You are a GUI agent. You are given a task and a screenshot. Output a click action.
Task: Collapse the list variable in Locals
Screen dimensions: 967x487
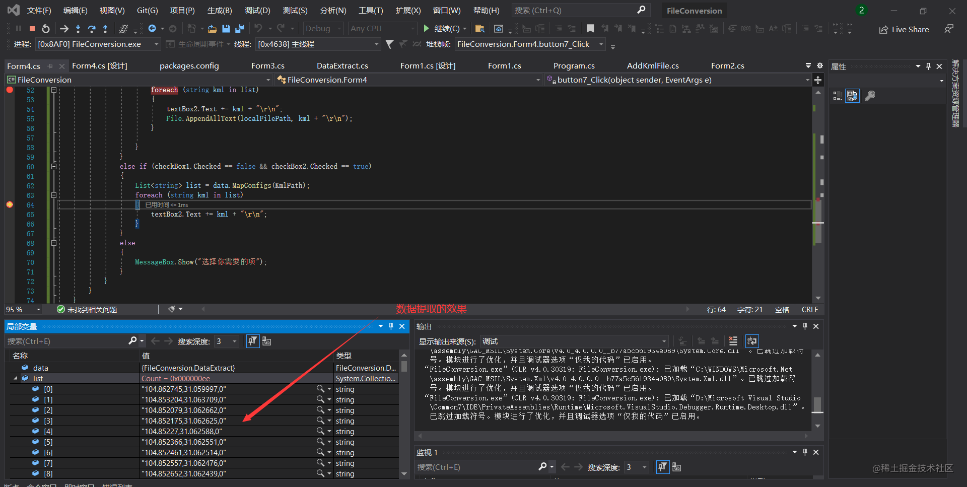click(15, 378)
